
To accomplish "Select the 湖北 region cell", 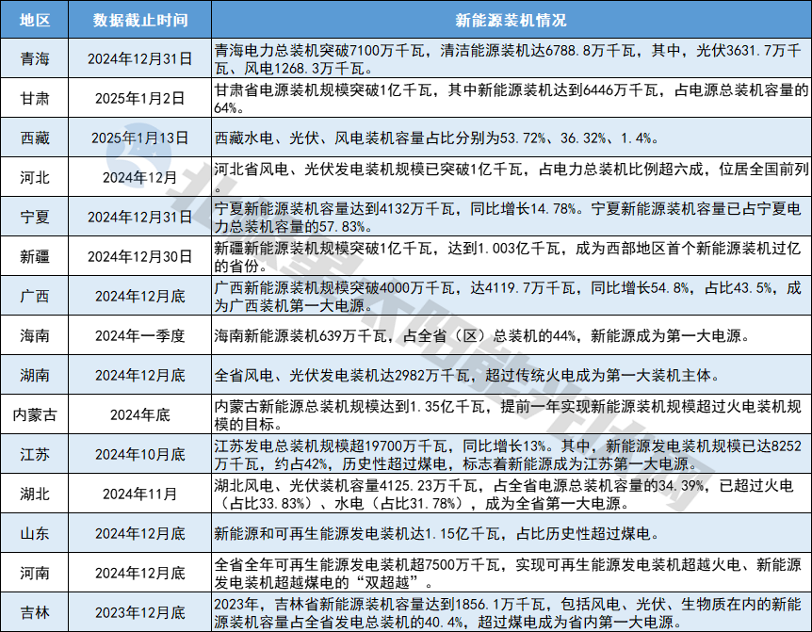I will coord(35,494).
